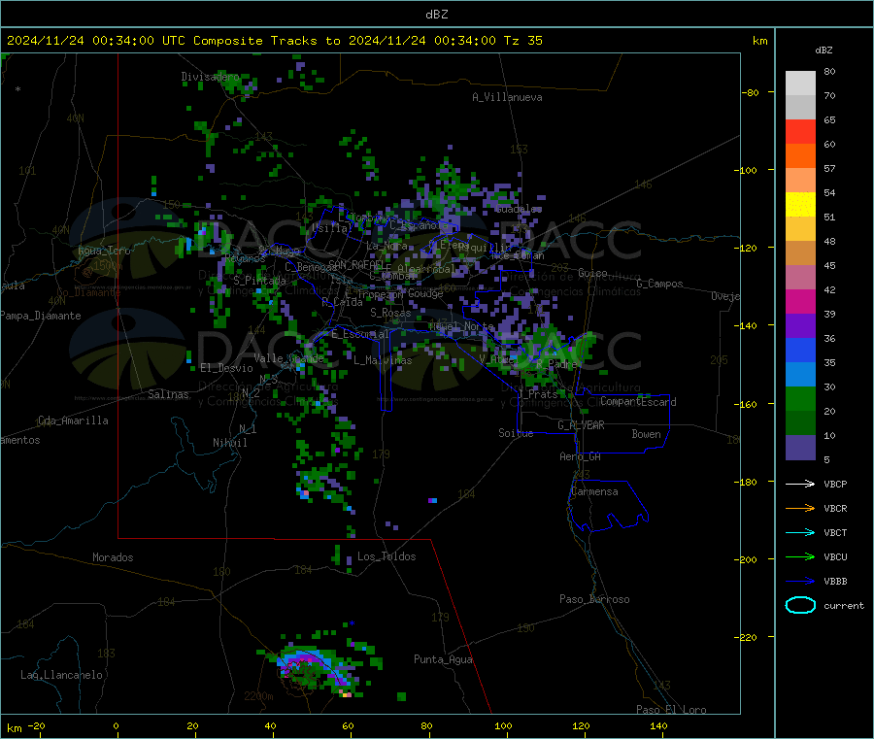Click the Paso_El_Loro place label
This screenshot has width=874, height=739.
[x=671, y=710]
